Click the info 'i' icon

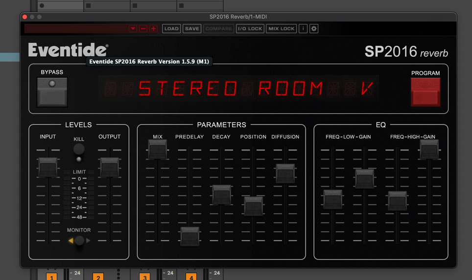tap(303, 29)
